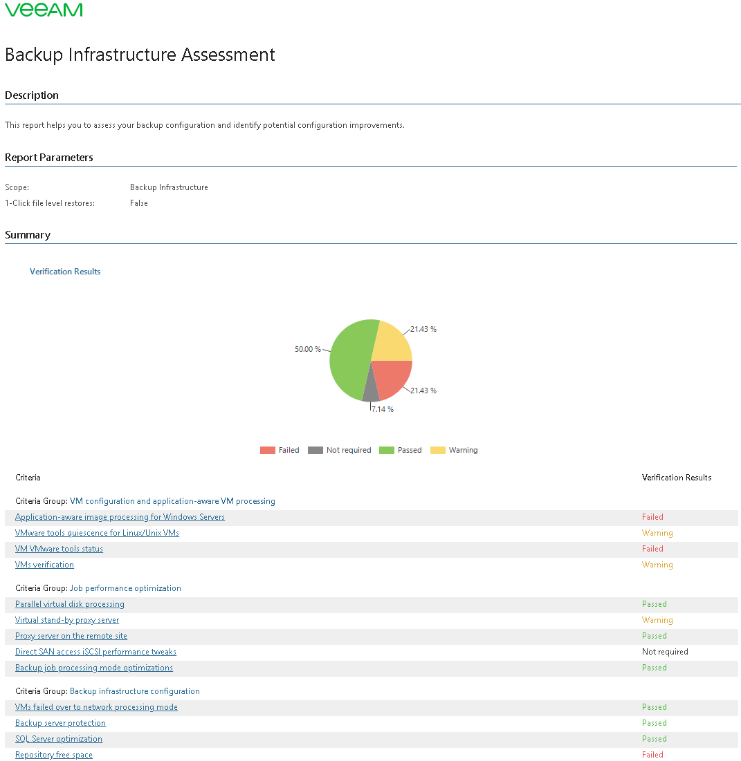Viewport: 741px width, 761px height.
Task: Open Backup job processing mode optimizations link
Action: point(94,668)
